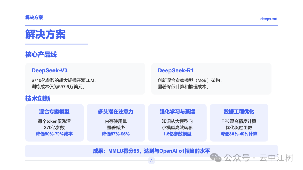
Task: Click the '降低50%-70%成本' highlight
Action: tap(54, 134)
